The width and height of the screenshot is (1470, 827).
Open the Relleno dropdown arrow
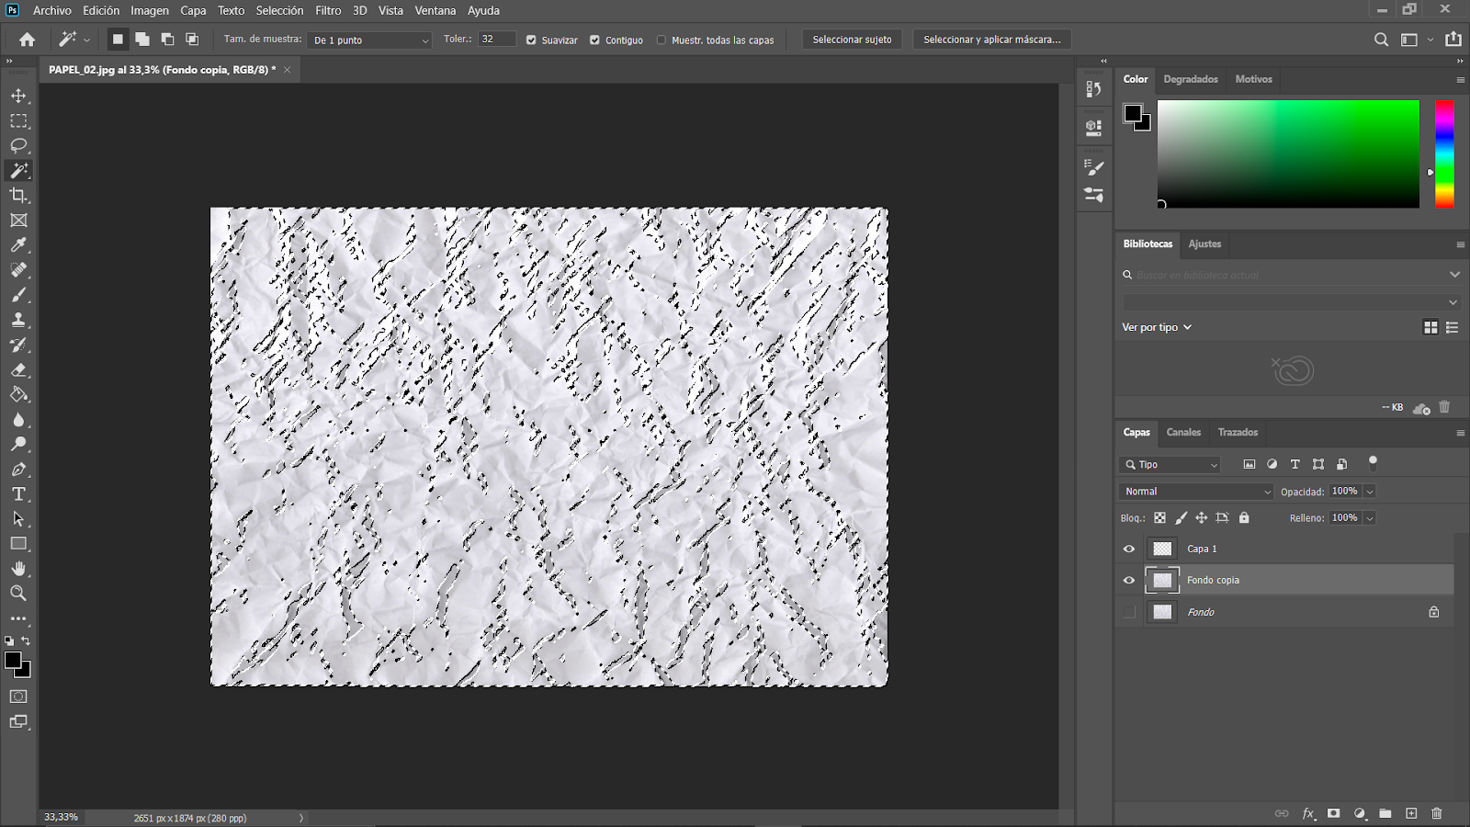[1369, 518]
